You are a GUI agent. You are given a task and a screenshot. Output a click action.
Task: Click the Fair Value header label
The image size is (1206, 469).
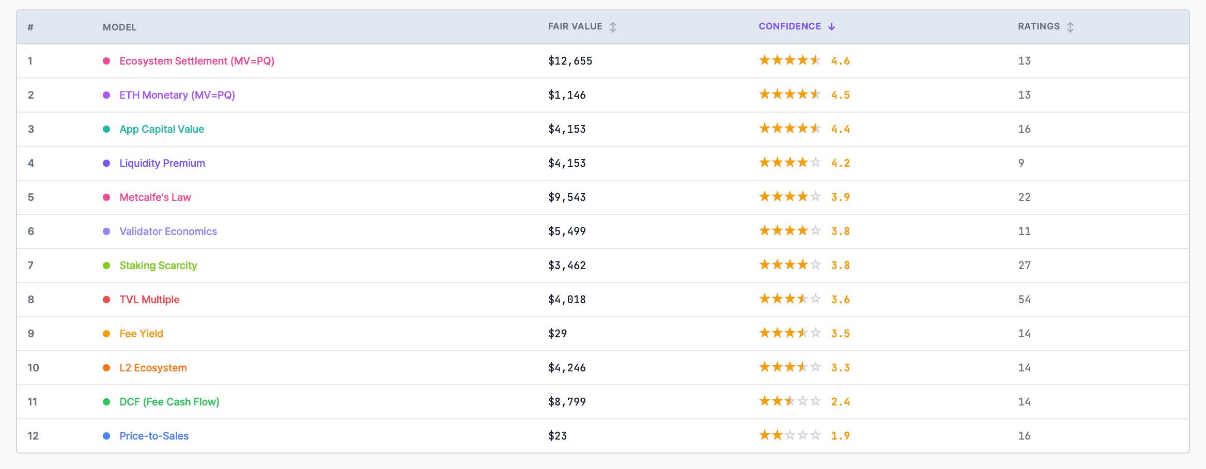coord(575,26)
